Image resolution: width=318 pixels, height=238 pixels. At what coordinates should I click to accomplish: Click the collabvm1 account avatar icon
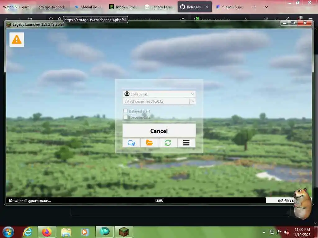click(127, 94)
